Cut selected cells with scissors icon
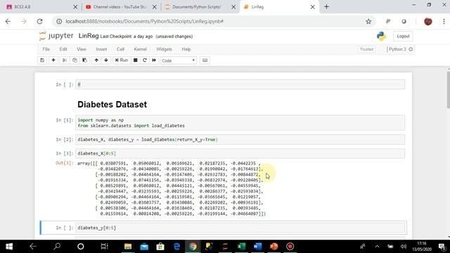Viewport: 450px width, 253px height. 65,60
